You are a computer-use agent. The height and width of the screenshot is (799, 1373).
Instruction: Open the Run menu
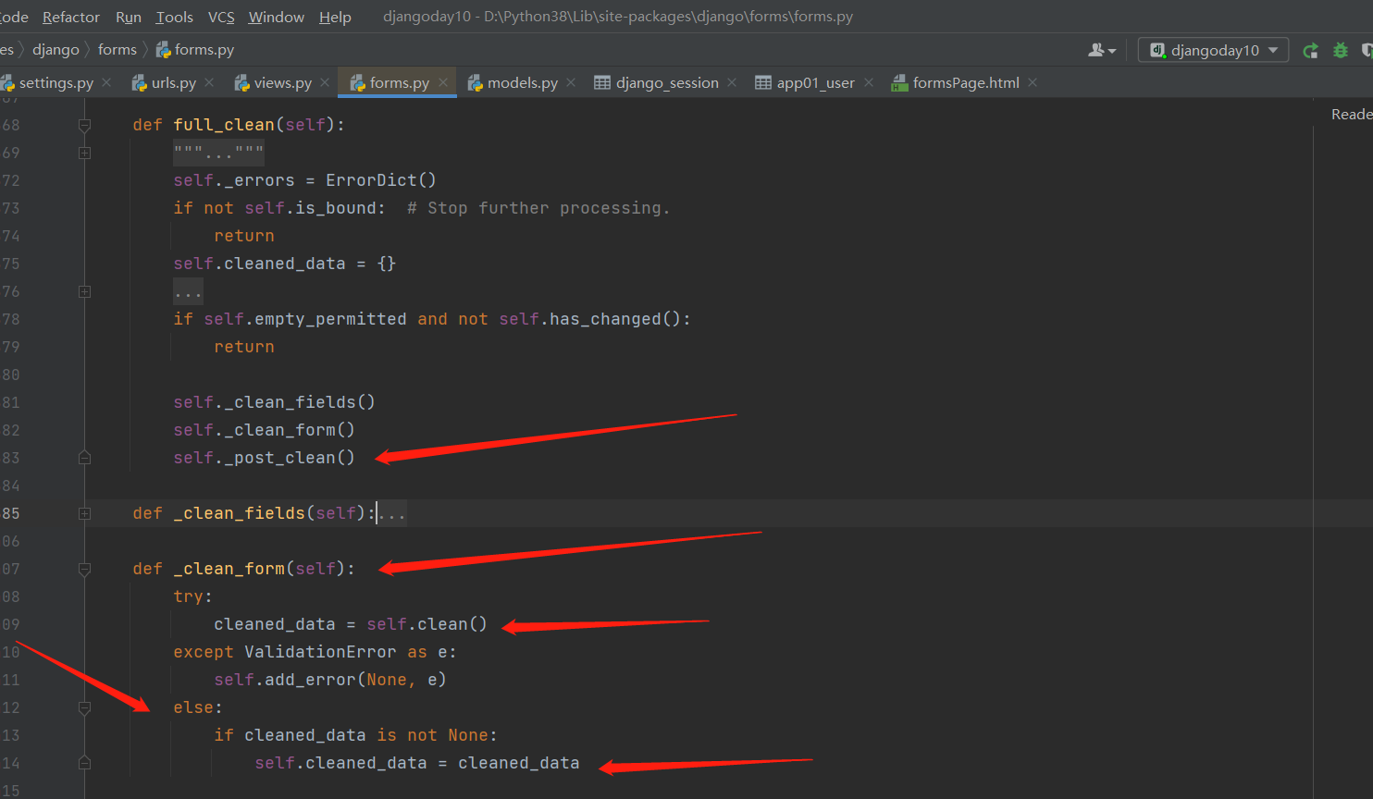pos(129,17)
